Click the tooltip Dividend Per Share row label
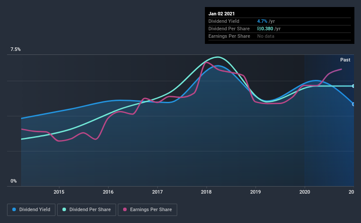 coord(229,29)
